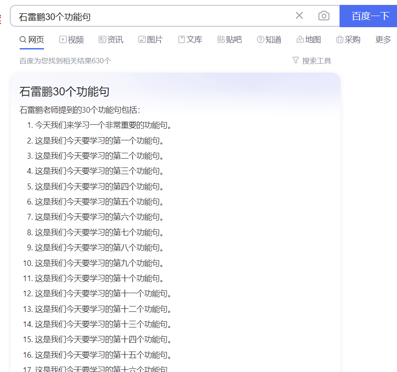Clear the search box with X icon
This screenshot has height=372, width=397.
tap(299, 16)
